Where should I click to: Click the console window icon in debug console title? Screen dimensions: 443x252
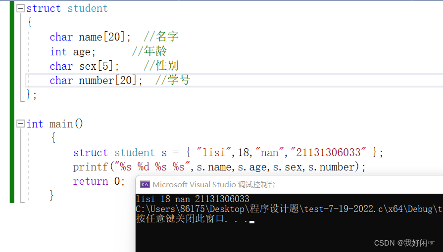[x=145, y=185]
